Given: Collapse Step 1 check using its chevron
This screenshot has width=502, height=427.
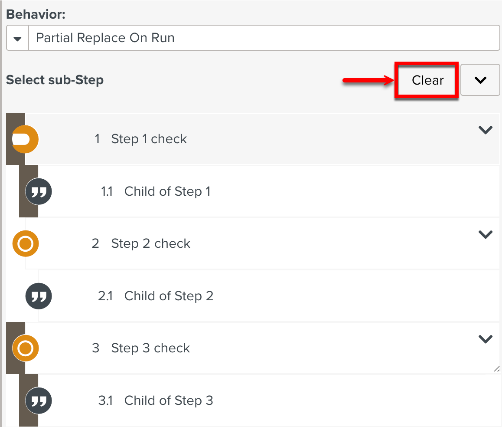Looking at the screenshot, I should [x=485, y=130].
